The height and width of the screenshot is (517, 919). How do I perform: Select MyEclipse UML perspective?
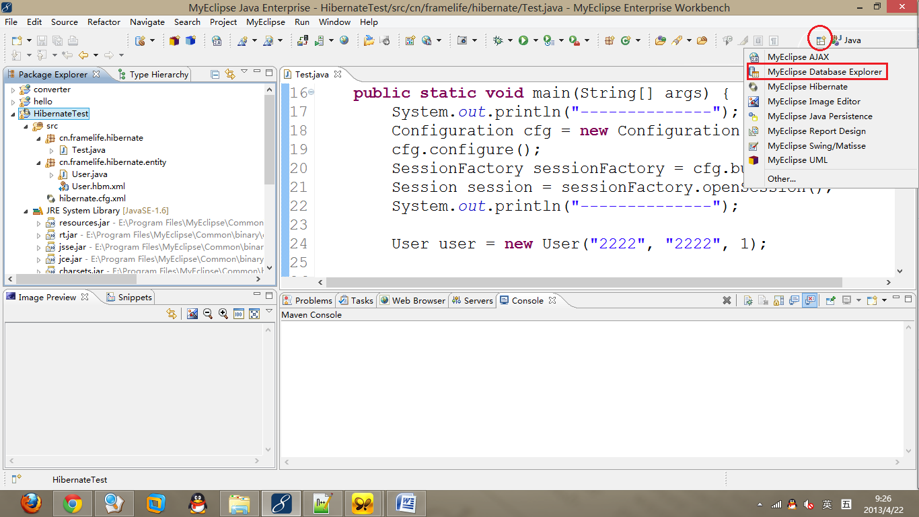pyautogui.click(x=797, y=160)
